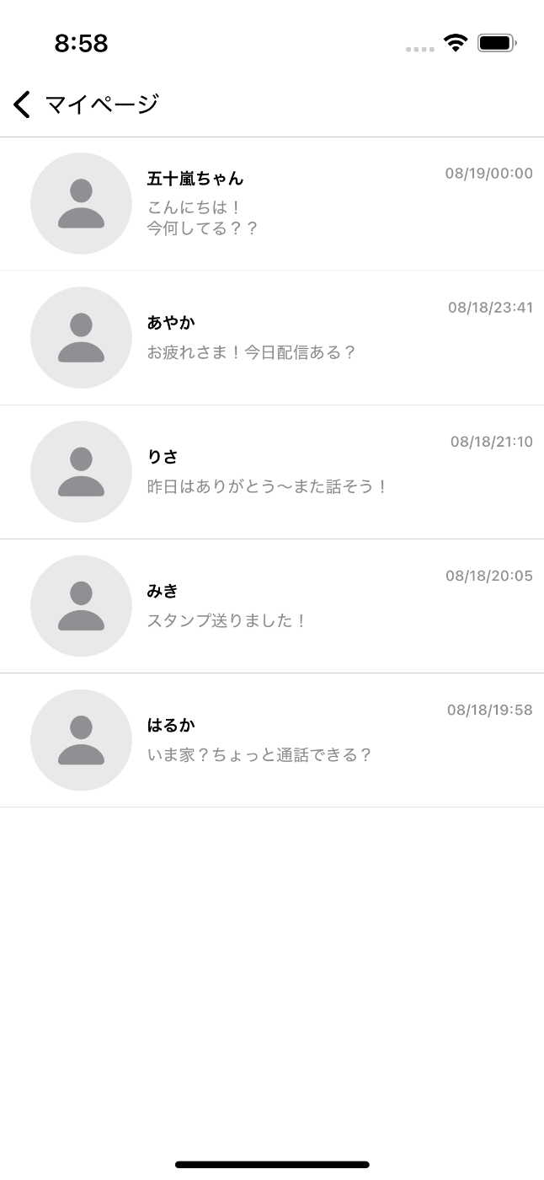Select the はるか conversation name

point(171,725)
